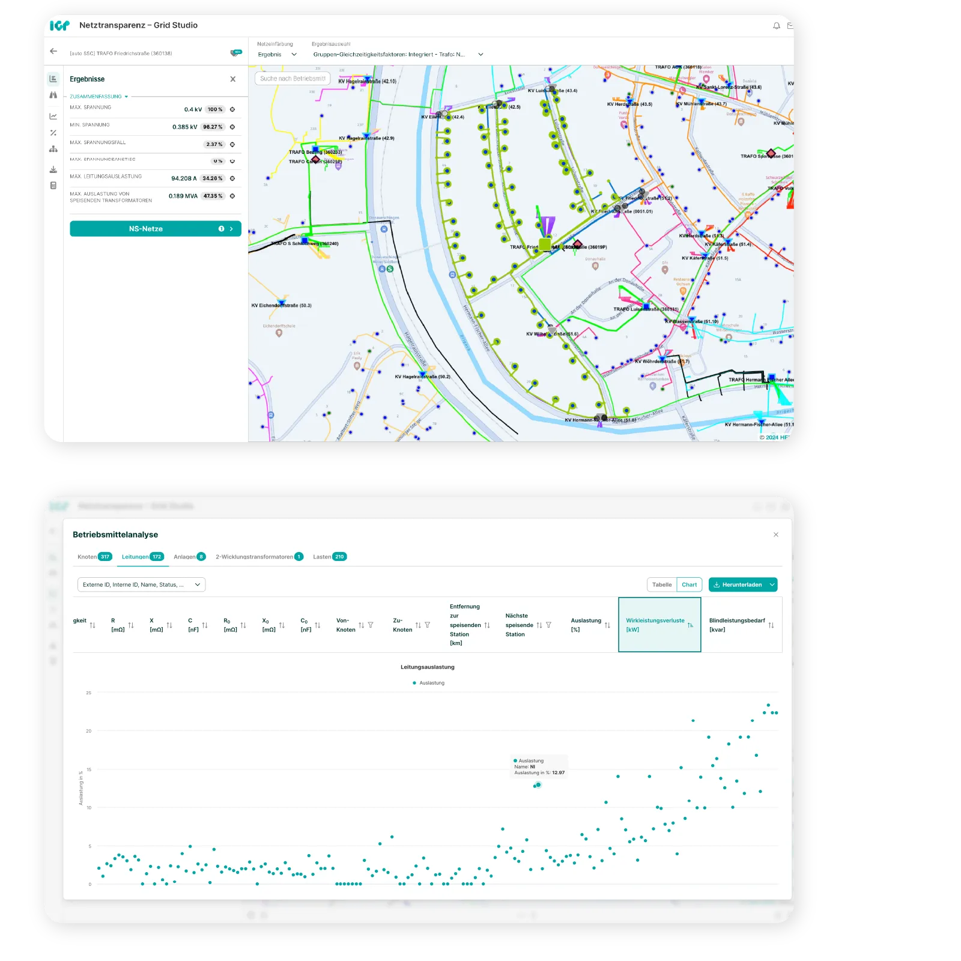Image resolution: width=961 pixels, height=961 pixels.
Task: Open the notifications bell
Action: coord(777,26)
